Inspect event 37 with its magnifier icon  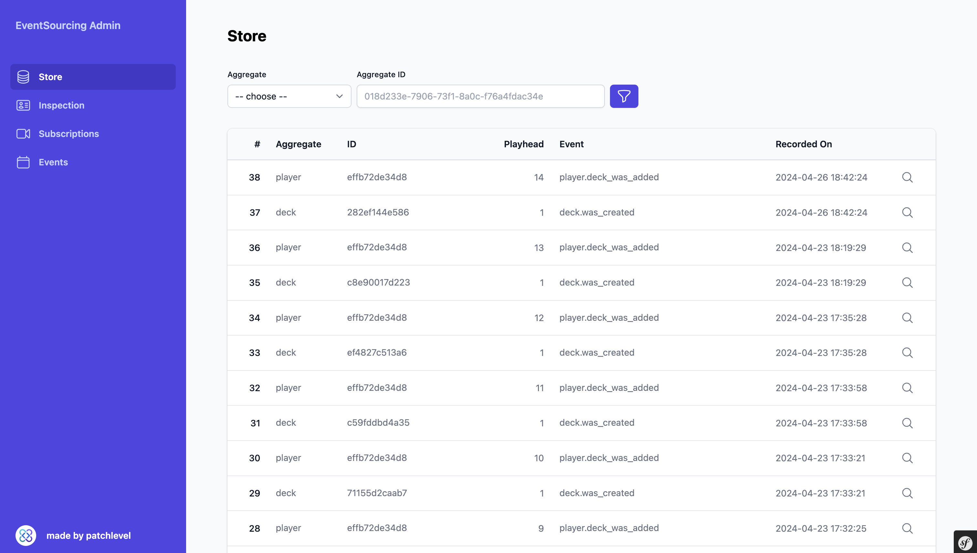click(907, 212)
